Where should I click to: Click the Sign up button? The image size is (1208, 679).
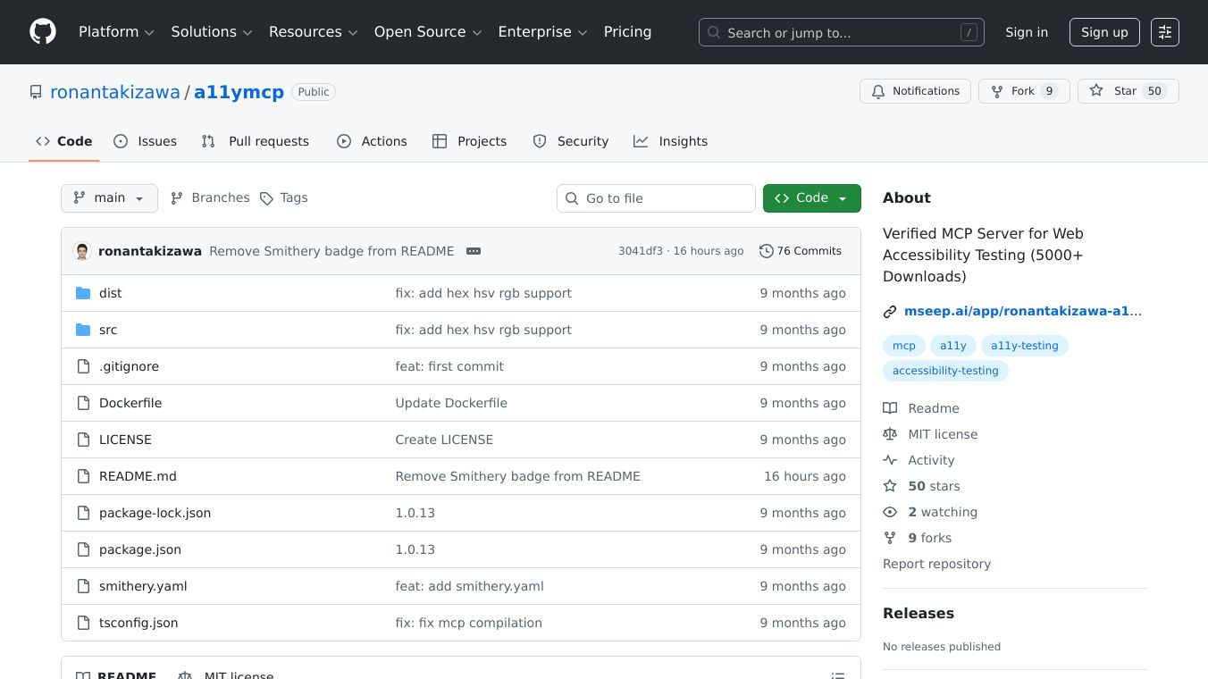[1104, 31]
